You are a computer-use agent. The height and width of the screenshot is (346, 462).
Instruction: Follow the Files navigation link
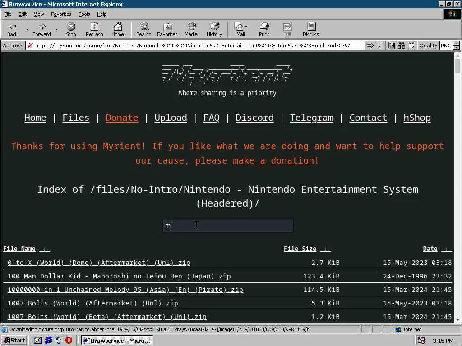(76, 118)
